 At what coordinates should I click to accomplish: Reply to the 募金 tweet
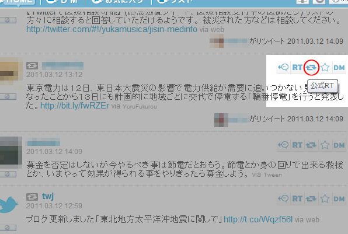[x=283, y=145]
